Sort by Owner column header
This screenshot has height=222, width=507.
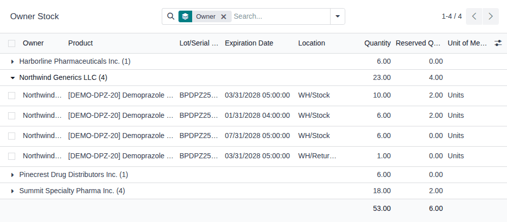[x=33, y=43]
